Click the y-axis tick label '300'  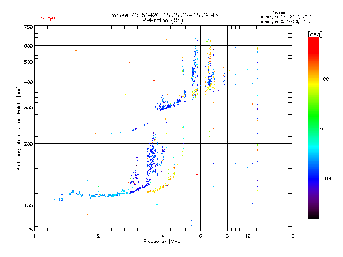click(28, 108)
